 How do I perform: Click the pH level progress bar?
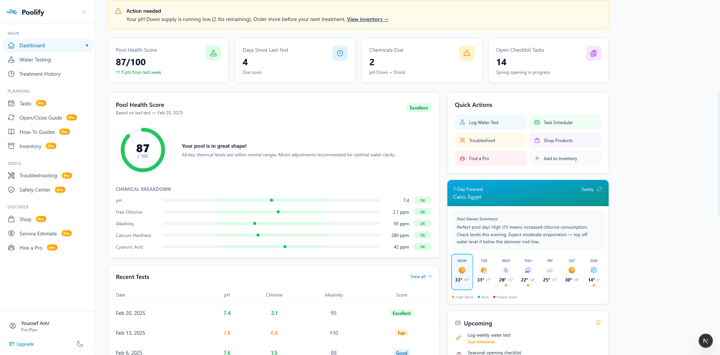271,200
